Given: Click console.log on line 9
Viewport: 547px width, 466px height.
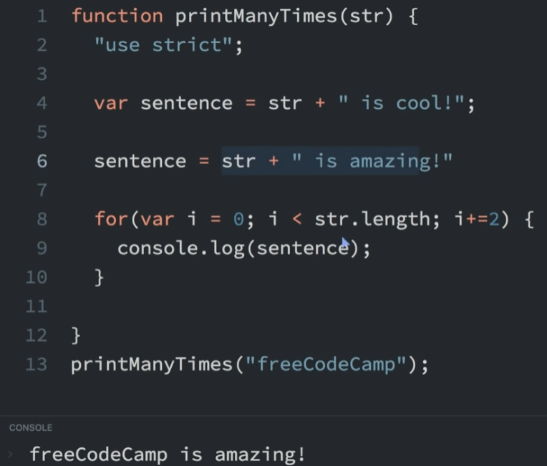Looking at the screenshot, I should pyautogui.click(x=180, y=248).
